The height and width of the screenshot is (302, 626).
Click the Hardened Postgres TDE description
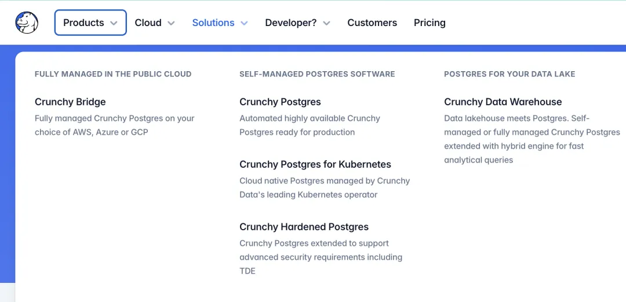coord(321,257)
